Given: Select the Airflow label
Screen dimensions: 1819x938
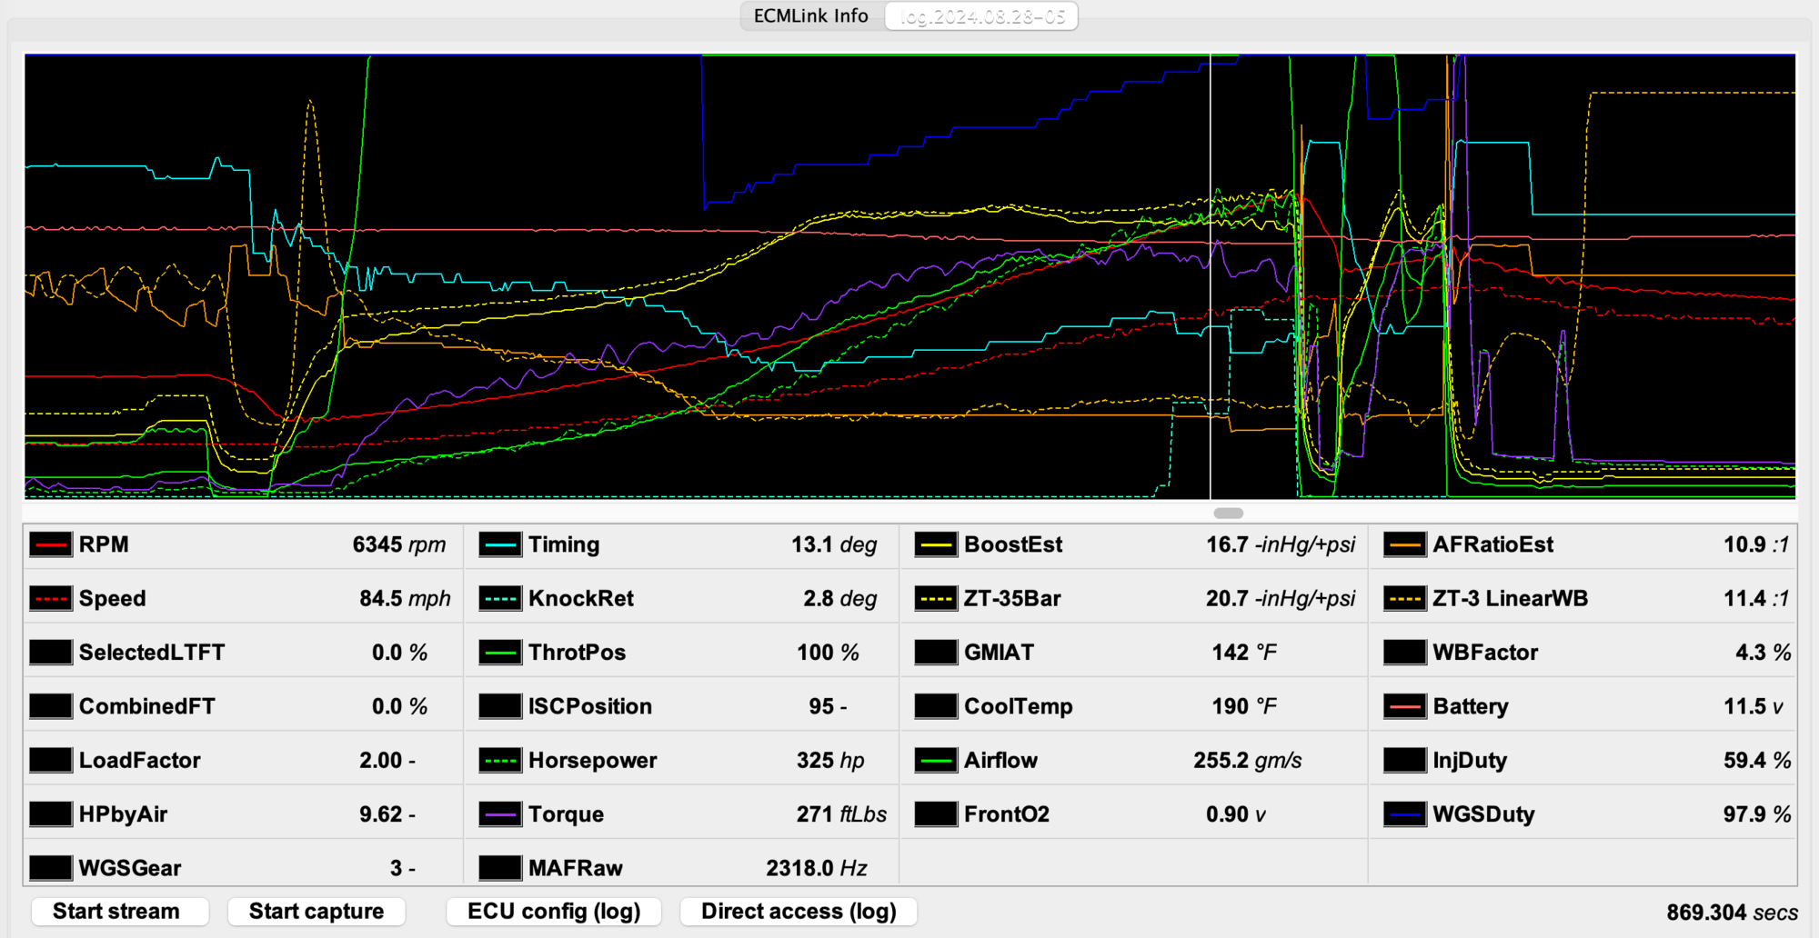Looking at the screenshot, I should pos(1000,760).
